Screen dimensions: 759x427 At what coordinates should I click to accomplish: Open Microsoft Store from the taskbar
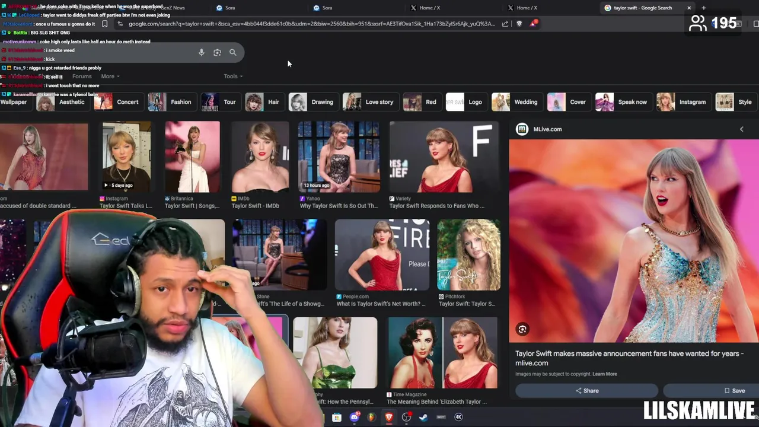(337, 418)
